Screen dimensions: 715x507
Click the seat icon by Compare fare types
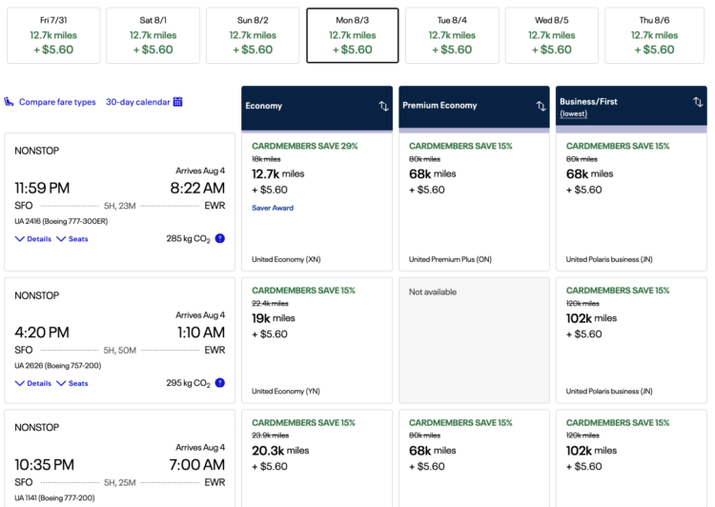(10, 102)
